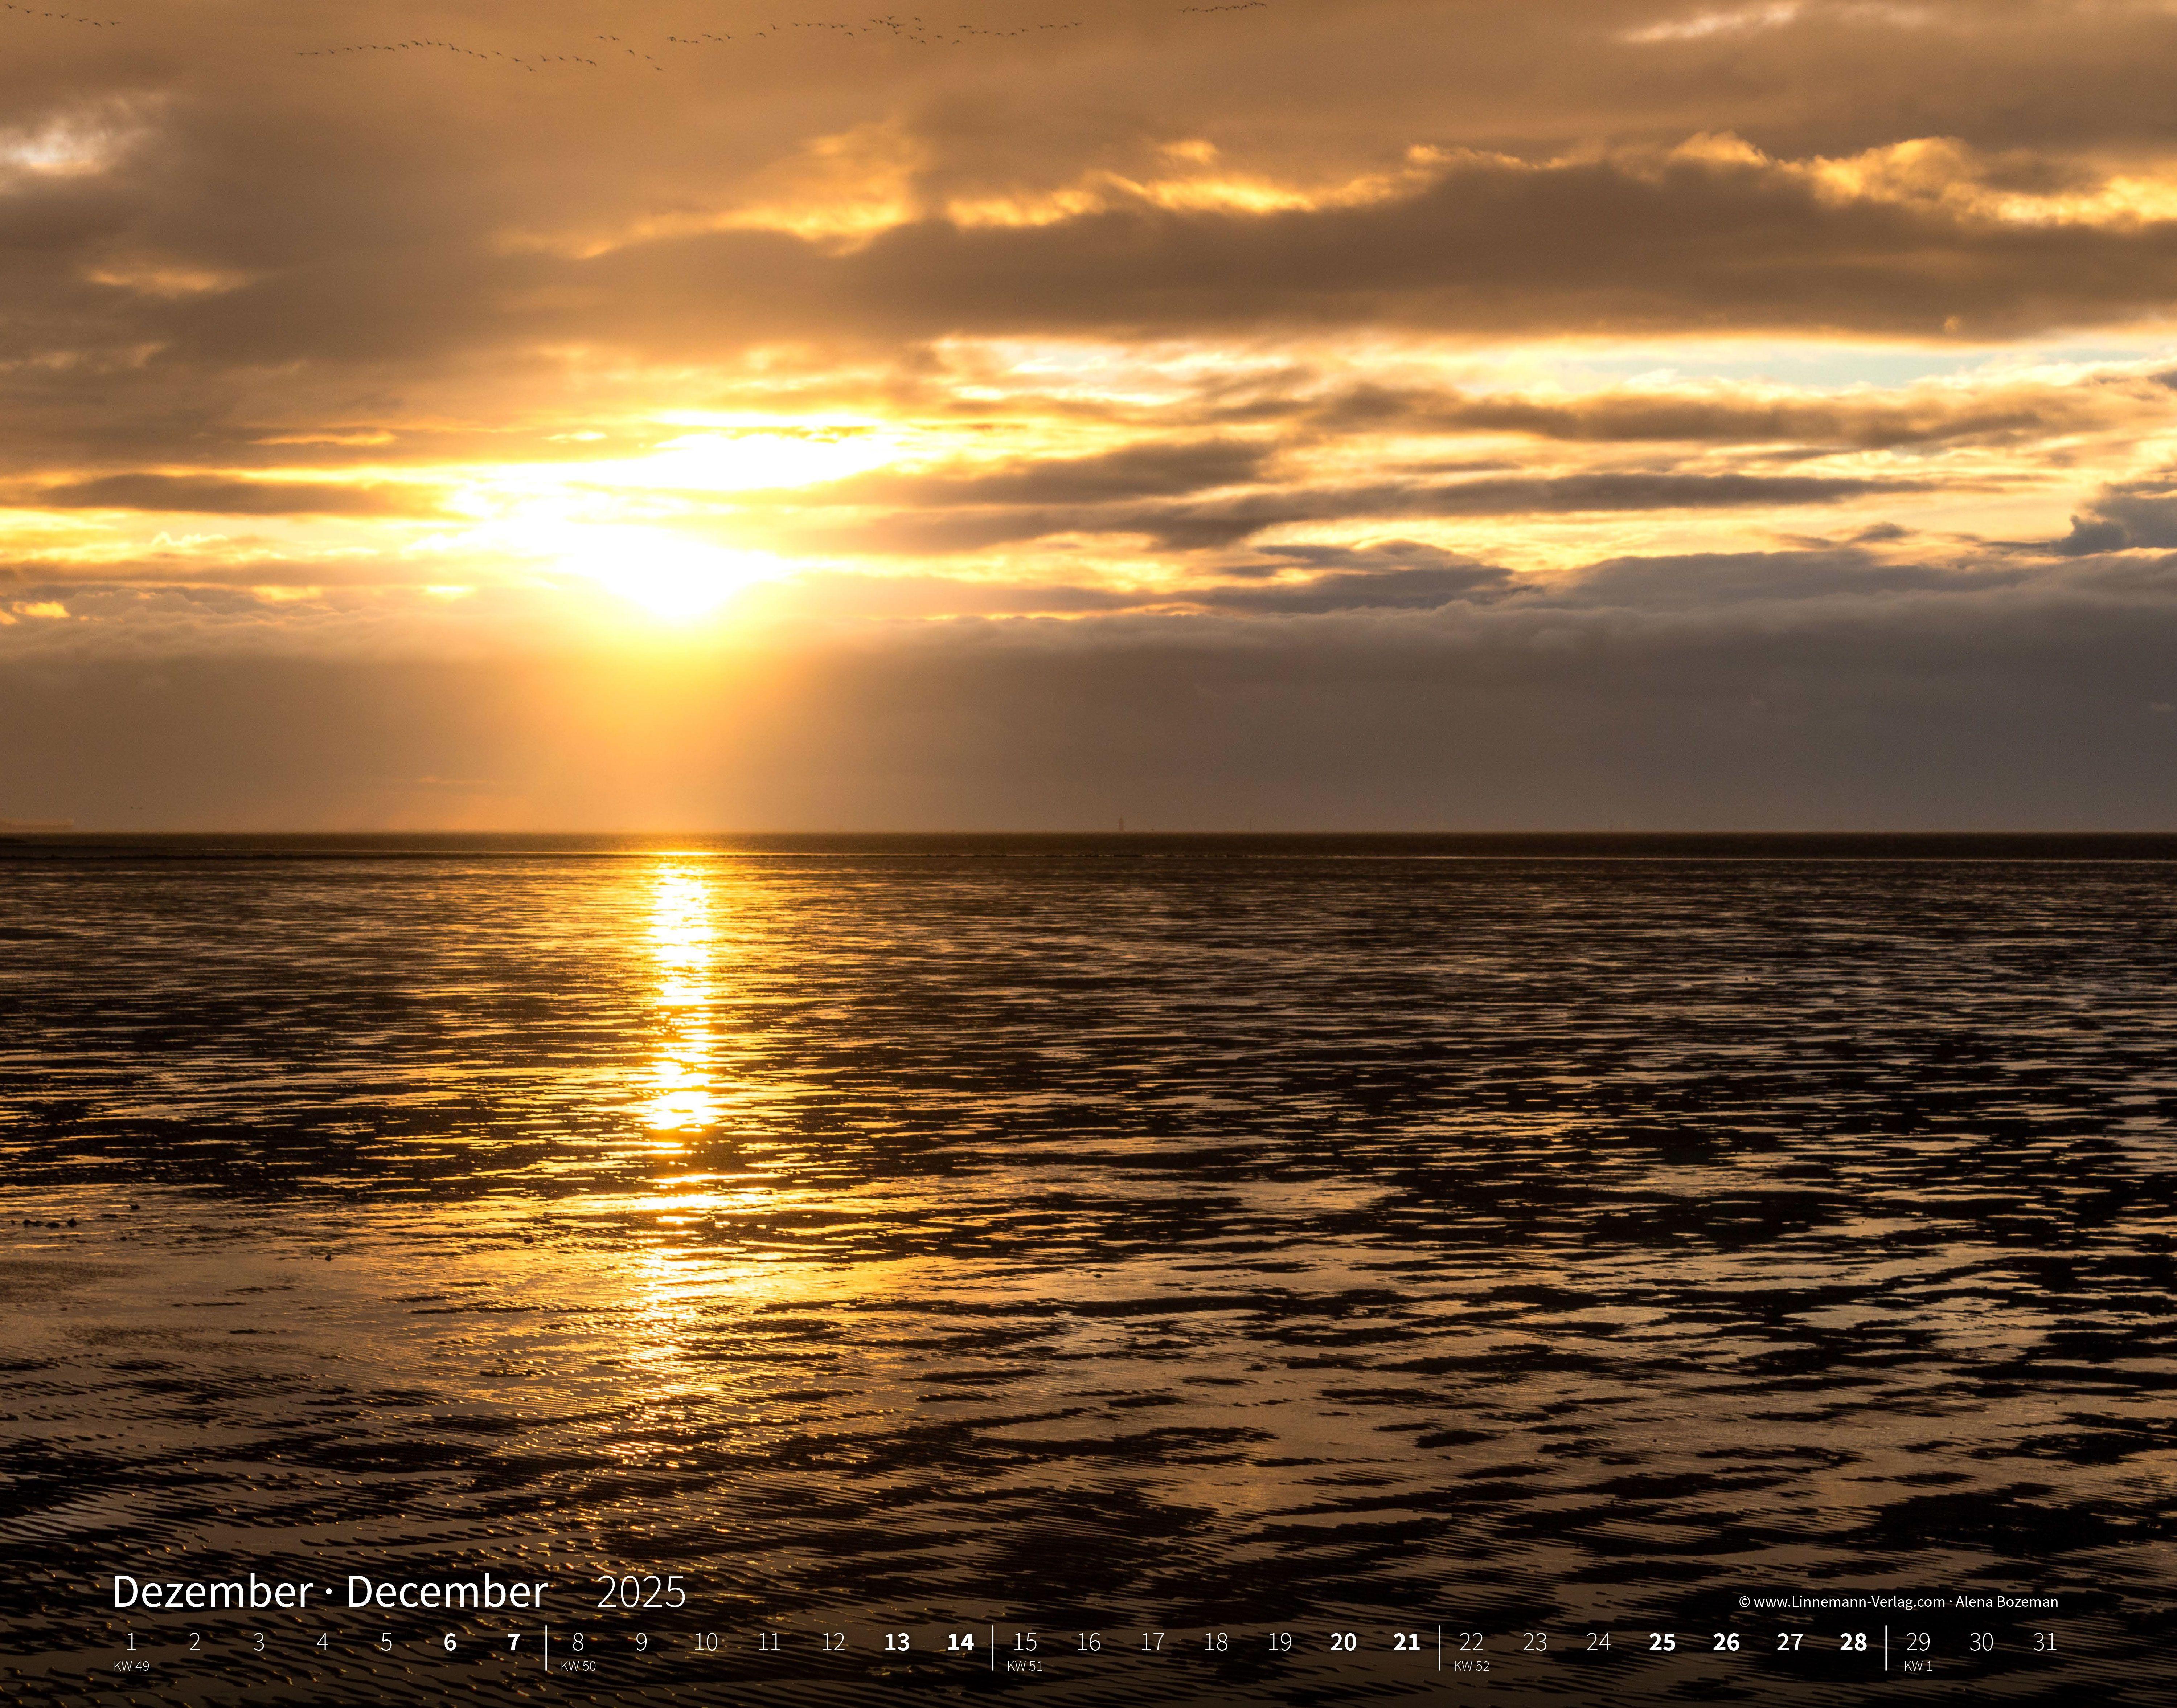Select bold holiday date 26
The image size is (2177, 1708).
tap(1726, 1642)
